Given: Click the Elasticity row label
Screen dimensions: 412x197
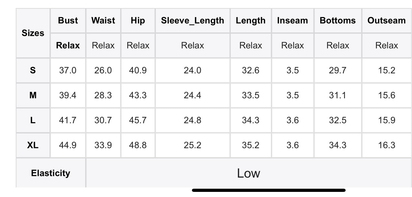Looking at the screenshot, I should 50,173.
